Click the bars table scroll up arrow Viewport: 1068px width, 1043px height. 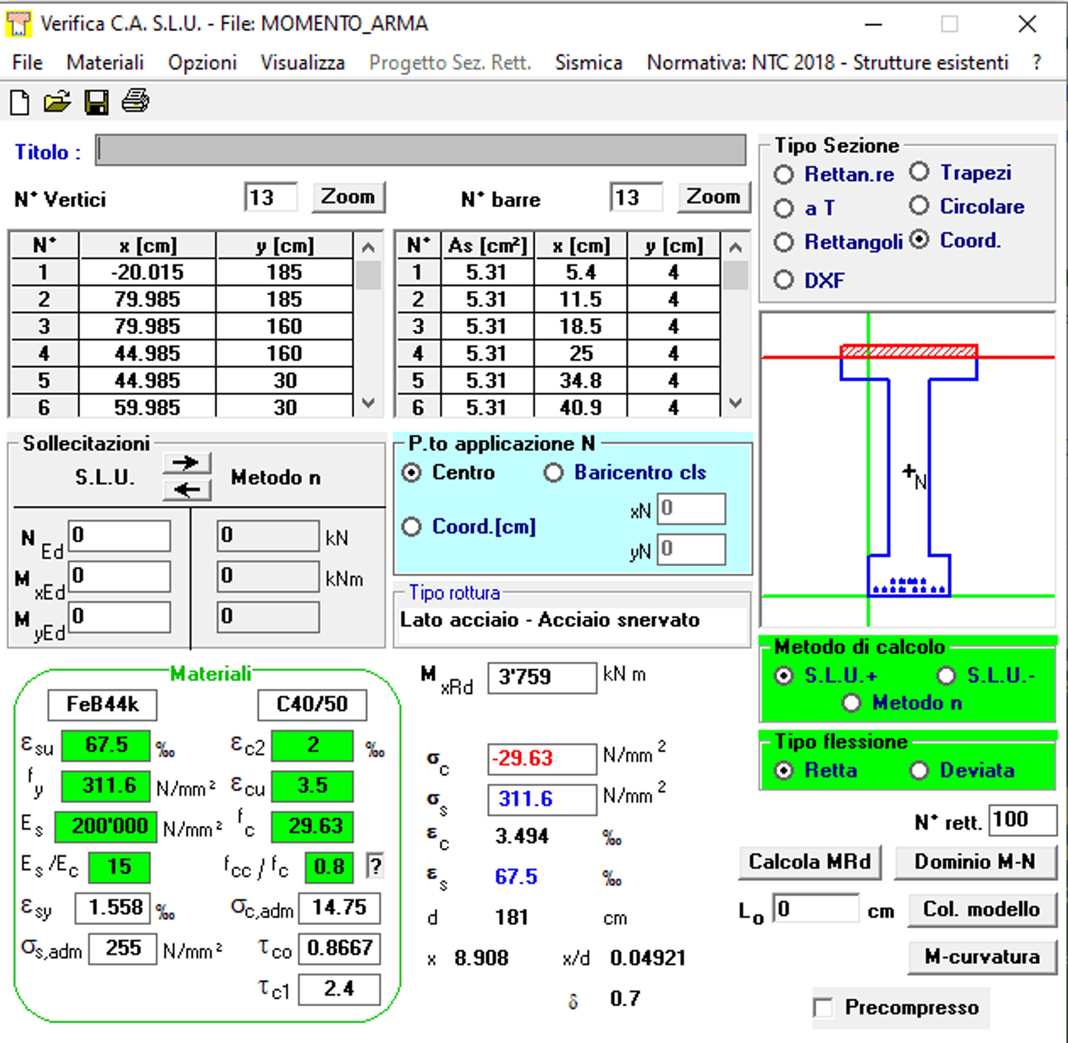[736, 248]
